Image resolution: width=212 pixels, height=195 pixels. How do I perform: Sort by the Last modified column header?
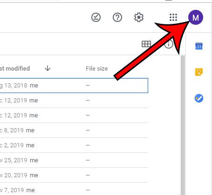pyautogui.click(x=15, y=68)
